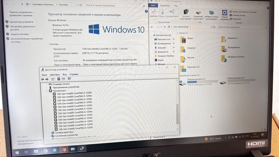The width and height of the screenshot is (279, 157).
Task: Open Файл tab in Explorer ribbon
Action: point(153,6)
